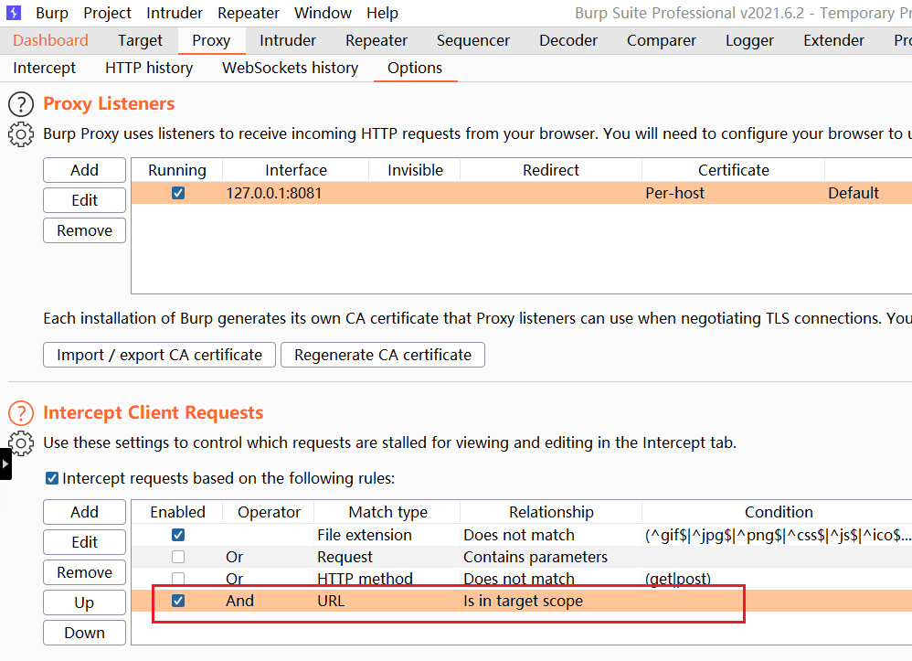Click the file extension regex condition cell
The width and height of the screenshot is (912, 661).
click(x=777, y=535)
